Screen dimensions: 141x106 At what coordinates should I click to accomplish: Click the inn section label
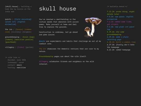pos(9,29)
